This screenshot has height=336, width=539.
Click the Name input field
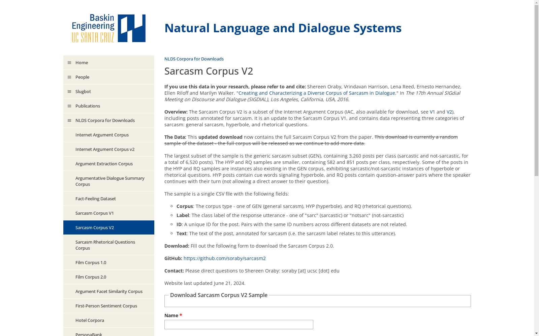(x=239, y=325)
